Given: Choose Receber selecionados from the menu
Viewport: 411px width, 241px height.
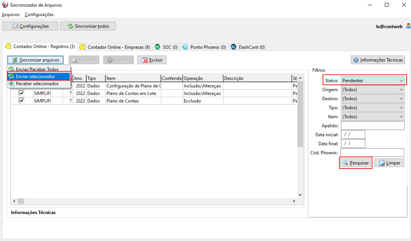Looking at the screenshot, I should pyautogui.click(x=39, y=84).
